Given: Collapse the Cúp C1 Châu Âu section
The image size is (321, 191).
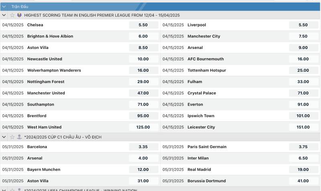Looking at the screenshot, I should click(x=4, y=137).
